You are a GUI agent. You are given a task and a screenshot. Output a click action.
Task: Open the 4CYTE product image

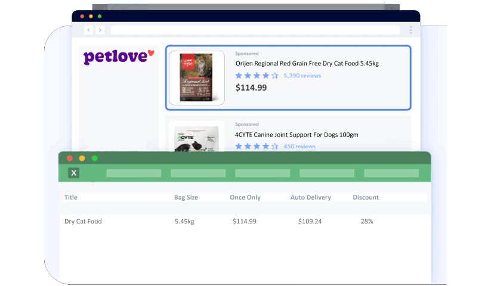tap(197, 137)
